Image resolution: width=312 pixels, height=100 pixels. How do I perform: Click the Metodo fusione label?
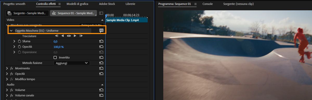[x=32, y=63]
